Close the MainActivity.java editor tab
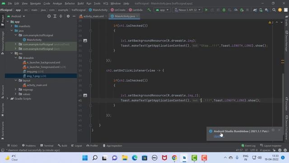 point(137,16)
